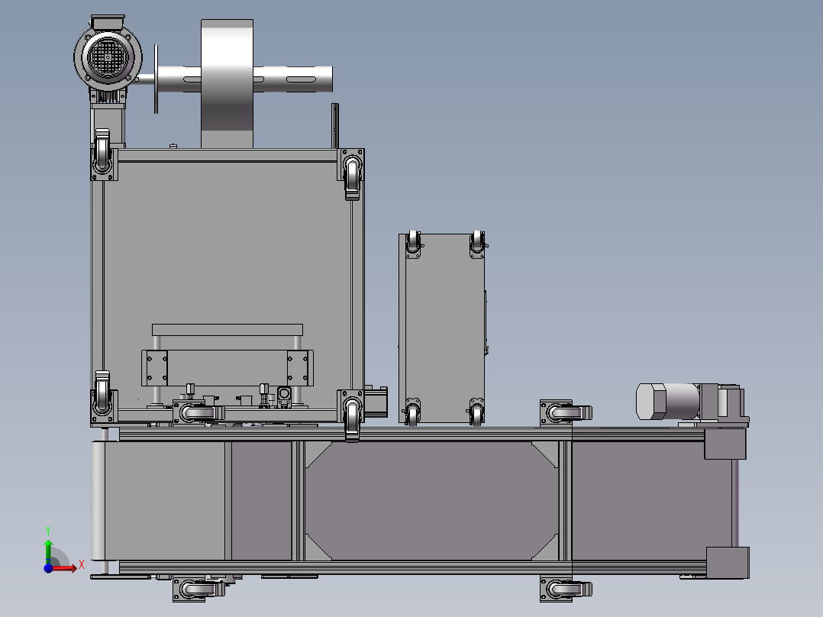The image size is (823, 617).
Task: Select the slotted shaft end right of the reel
Action: pyautogui.click(x=293, y=79)
